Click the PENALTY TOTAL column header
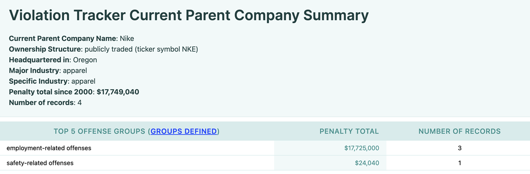Image resolution: width=530 pixels, height=174 pixels. pyautogui.click(x=349, y=131)
